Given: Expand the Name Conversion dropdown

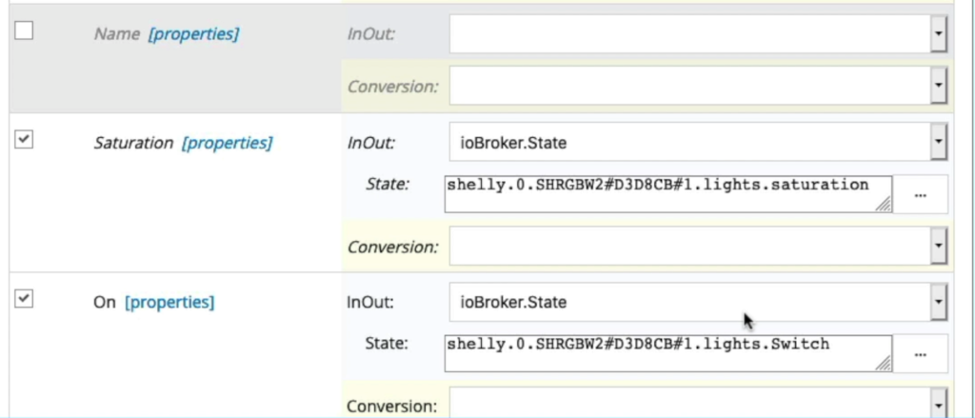Looking at the screenshot, I should [x=698, y=86].
